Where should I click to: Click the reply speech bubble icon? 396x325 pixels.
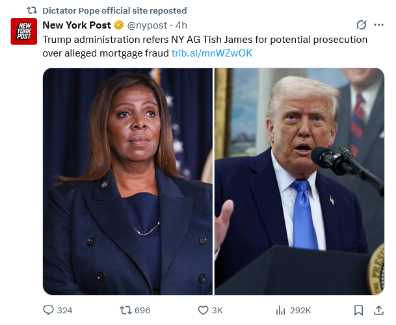pyautogui.click(x=48, y=310)
